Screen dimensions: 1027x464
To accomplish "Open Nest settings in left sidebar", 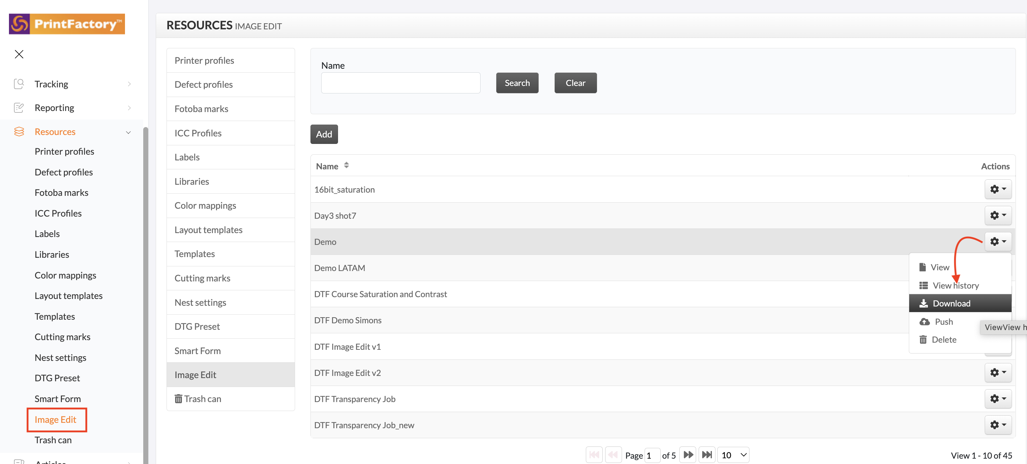I will coord(60,358).
